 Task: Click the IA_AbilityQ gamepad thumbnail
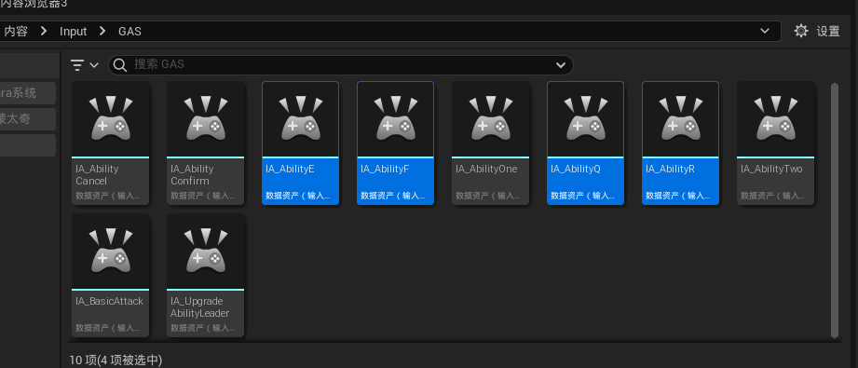coord(585,119)
